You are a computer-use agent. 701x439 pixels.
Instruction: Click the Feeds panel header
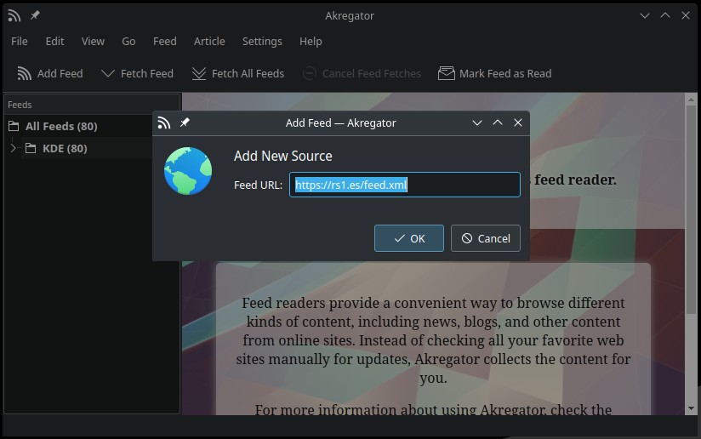click(x=92, y=105)
